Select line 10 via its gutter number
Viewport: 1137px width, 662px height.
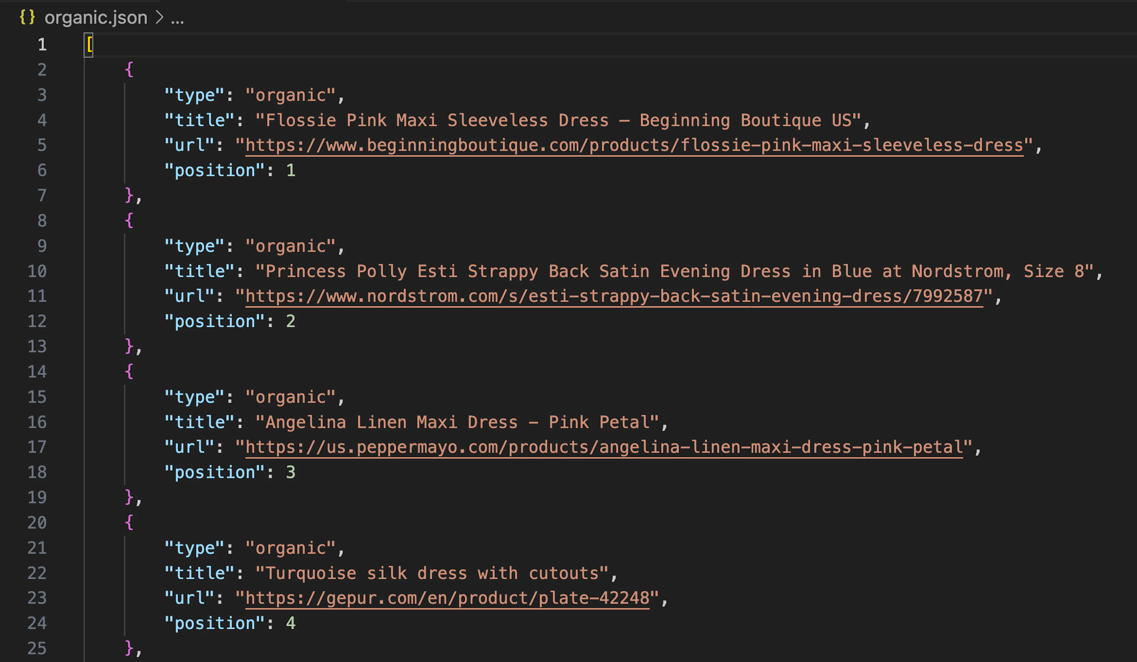[37, 271]
